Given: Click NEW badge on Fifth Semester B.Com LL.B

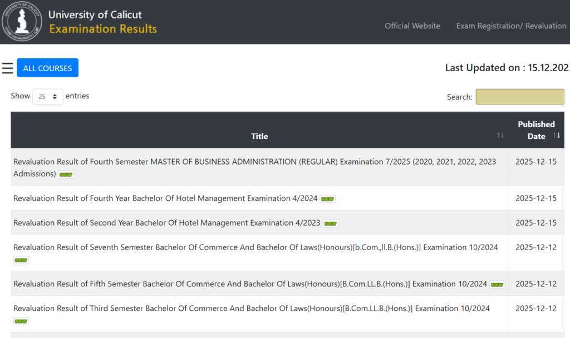Looking at the screenshot, I should point(497,285).
